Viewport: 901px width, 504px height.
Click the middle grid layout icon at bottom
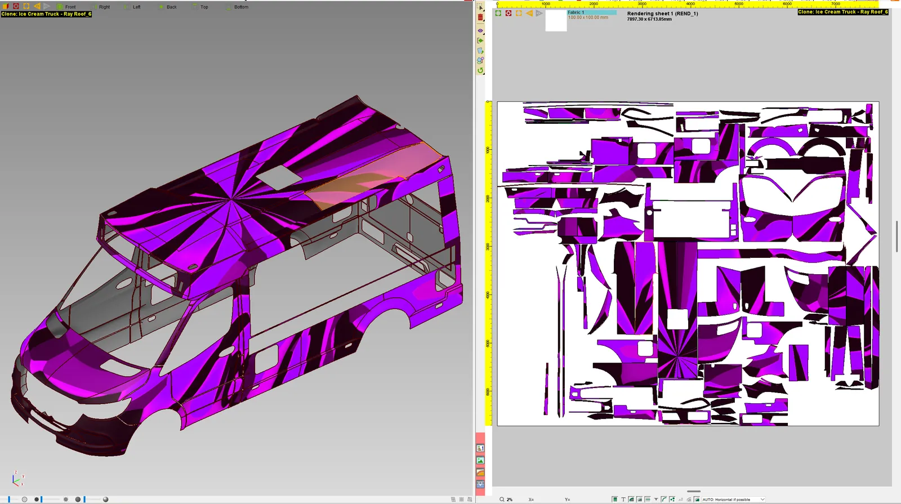point(462,499)
